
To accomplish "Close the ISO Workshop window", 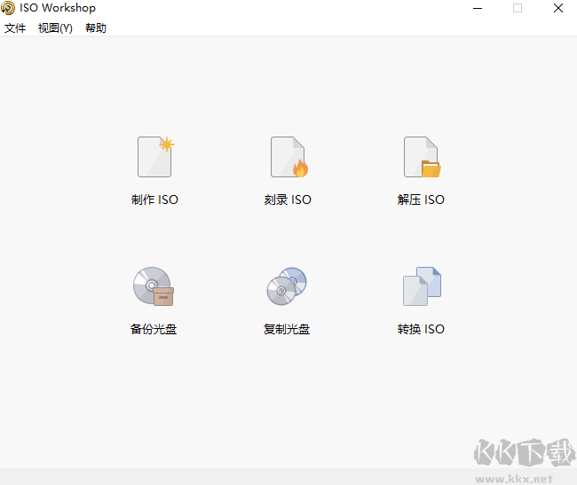I will tap(558, 8).
